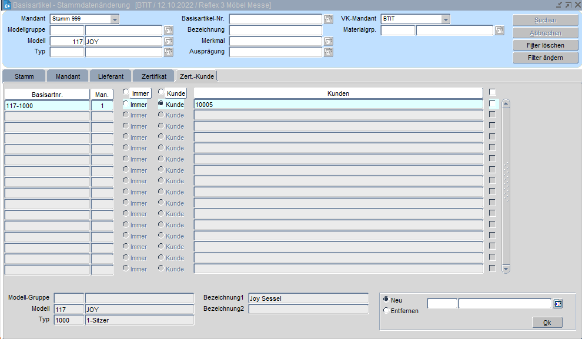Image resolution: width=582 pixels, height=339 pixels.
Task: Open lookup icon next to Modellgruppe field
Action: 169,31
